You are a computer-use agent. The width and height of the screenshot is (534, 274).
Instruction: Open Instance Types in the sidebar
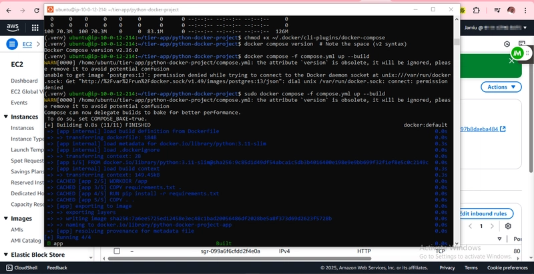tap(27, 139)
